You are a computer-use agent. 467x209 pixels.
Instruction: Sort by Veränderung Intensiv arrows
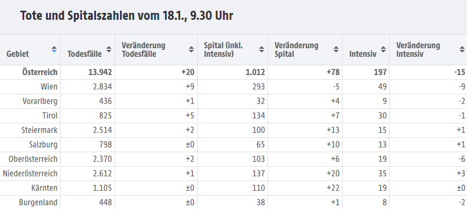[x=462, y=49]
